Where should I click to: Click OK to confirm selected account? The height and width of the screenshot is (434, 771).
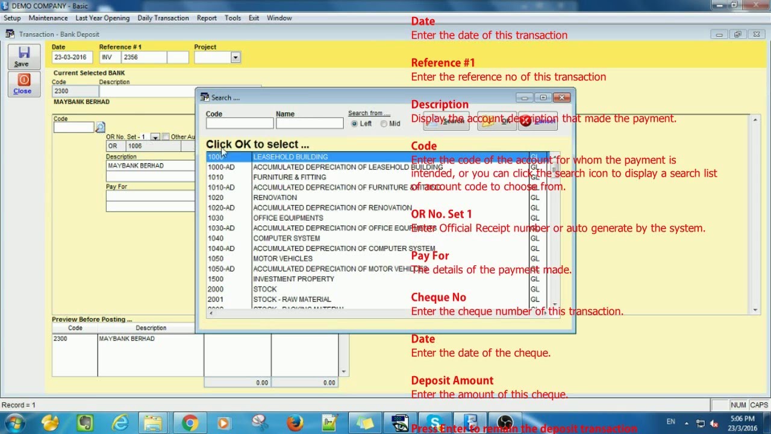(496, 121)
